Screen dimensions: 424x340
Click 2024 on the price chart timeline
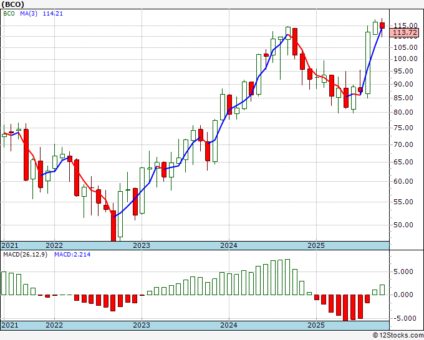229,245
